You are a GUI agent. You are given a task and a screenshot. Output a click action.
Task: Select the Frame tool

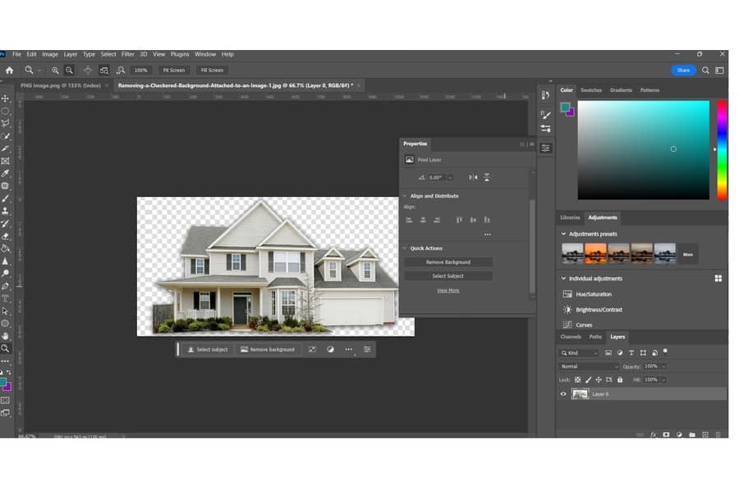point(6,161)
